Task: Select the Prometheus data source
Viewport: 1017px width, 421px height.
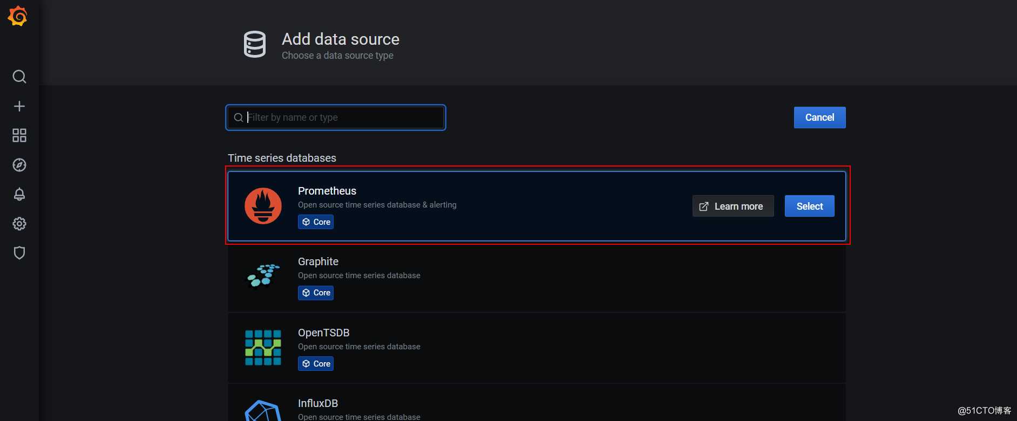Action: (809, 206)
